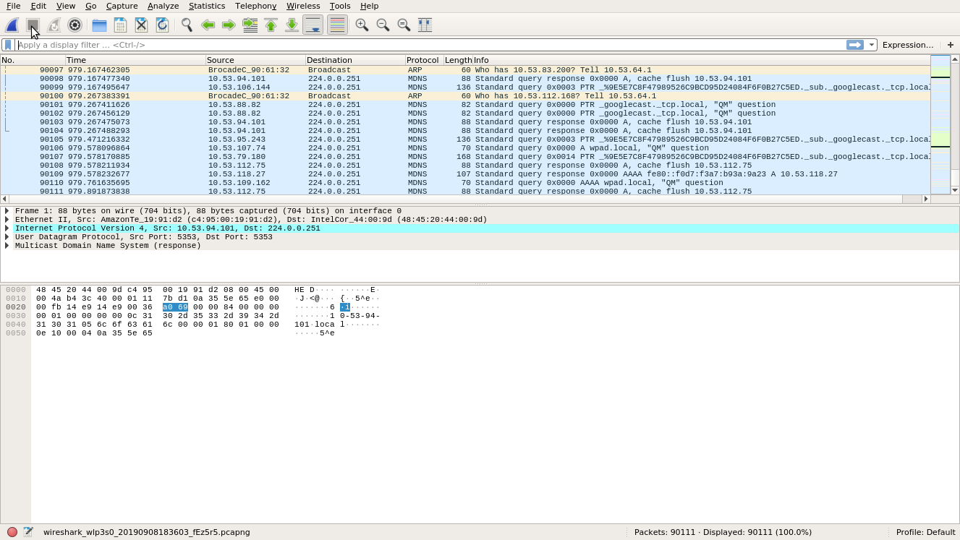Save this capture file
This screenshot has height=540, width=960.
click(x=120, y=25)
